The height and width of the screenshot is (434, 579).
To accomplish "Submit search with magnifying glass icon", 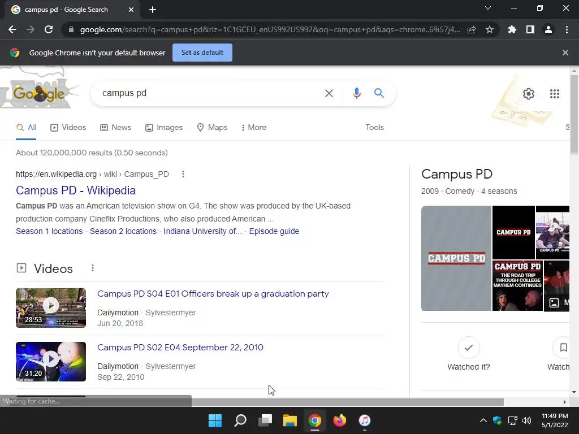I will tap(379, 93).
